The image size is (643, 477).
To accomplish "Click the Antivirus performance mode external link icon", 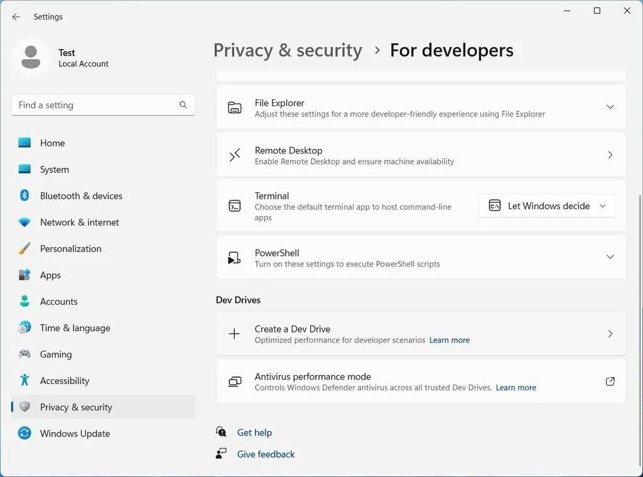I will pos(610,381).
